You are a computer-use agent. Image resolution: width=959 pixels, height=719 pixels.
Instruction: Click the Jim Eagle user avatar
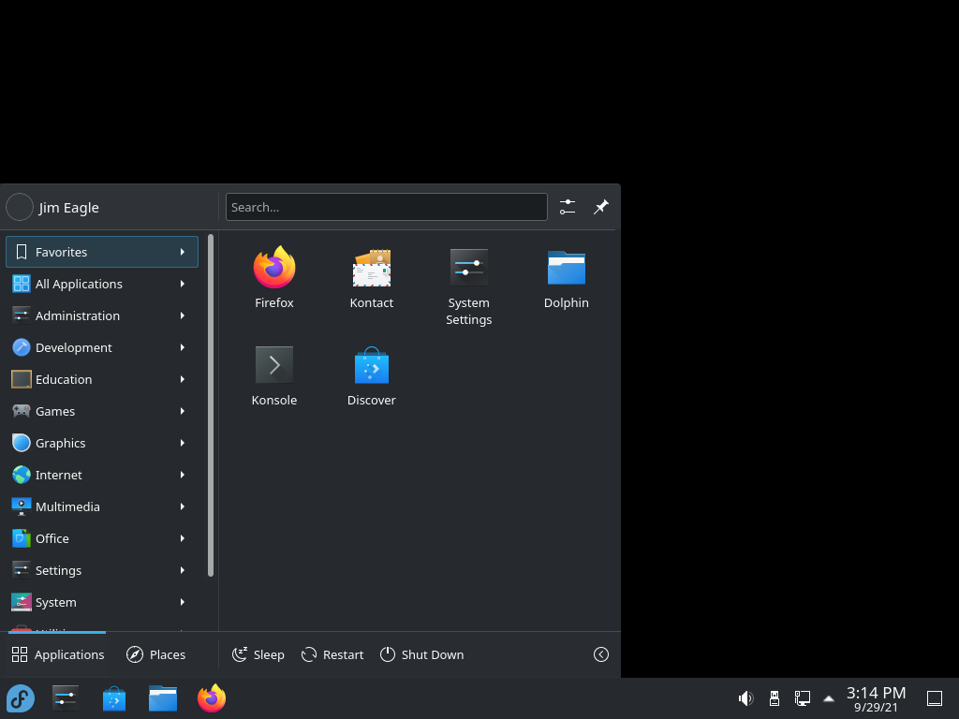(x=20, y=207)
